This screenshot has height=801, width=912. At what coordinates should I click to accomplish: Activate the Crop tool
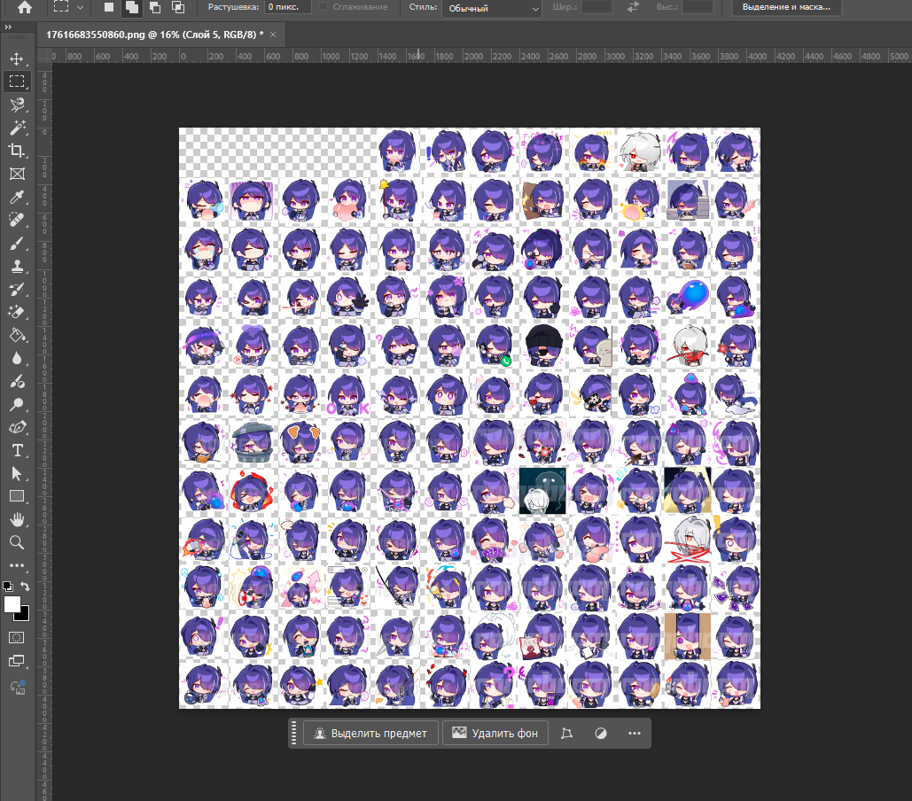17,151
